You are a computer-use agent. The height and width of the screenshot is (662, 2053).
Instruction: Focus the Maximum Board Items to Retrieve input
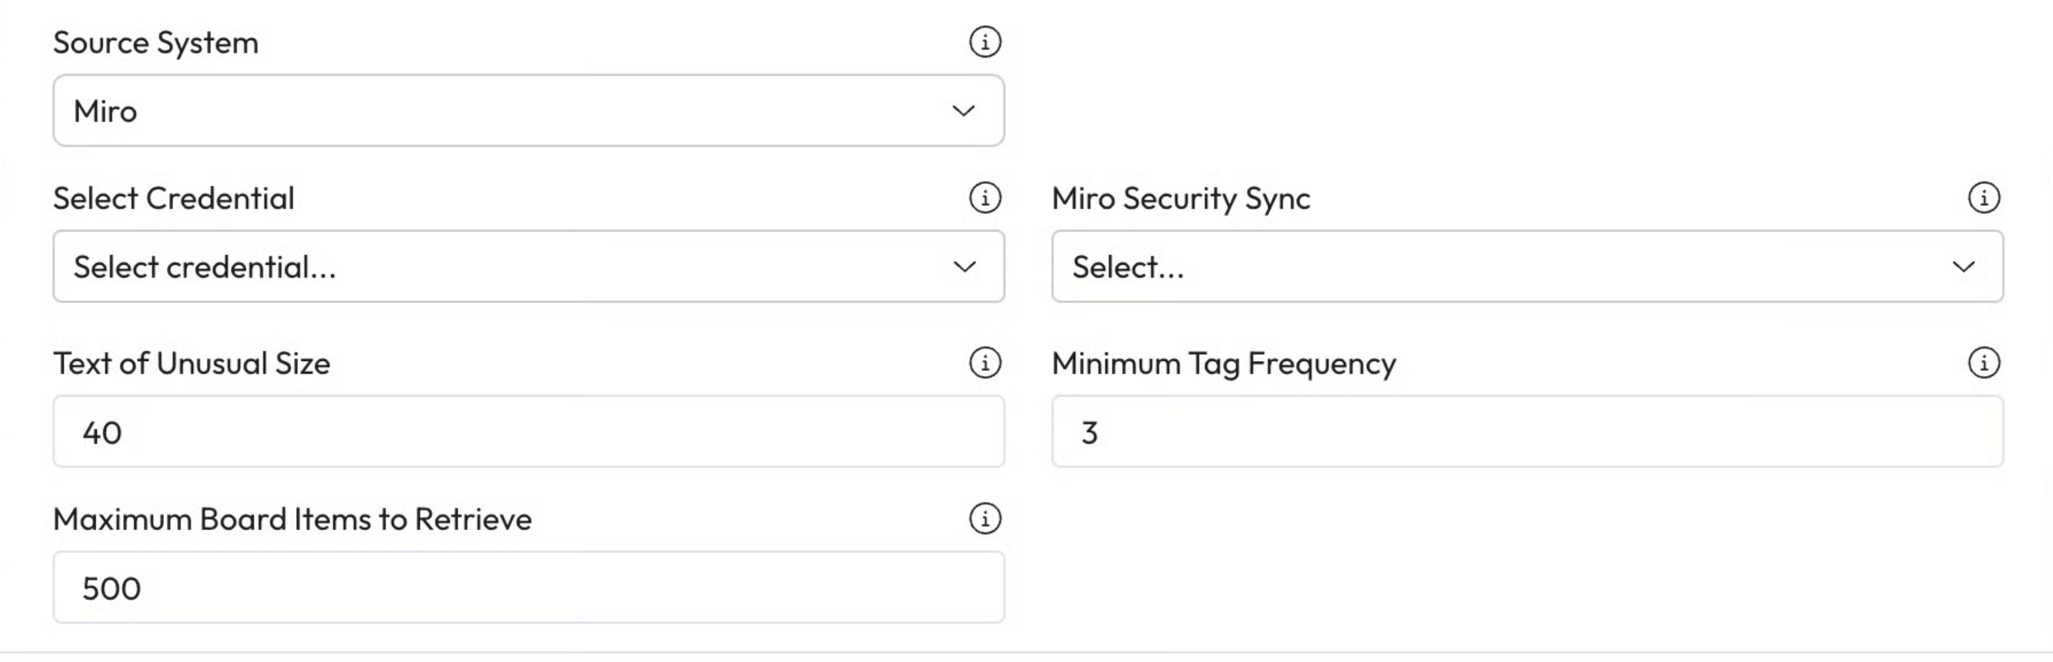click(528, 588)
